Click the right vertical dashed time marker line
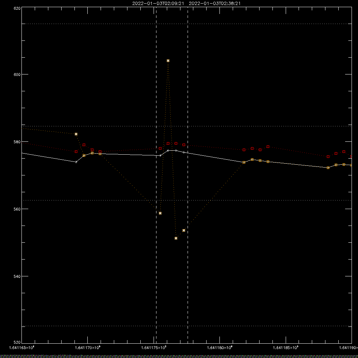 pyautogui.click(x=188, y=175)
